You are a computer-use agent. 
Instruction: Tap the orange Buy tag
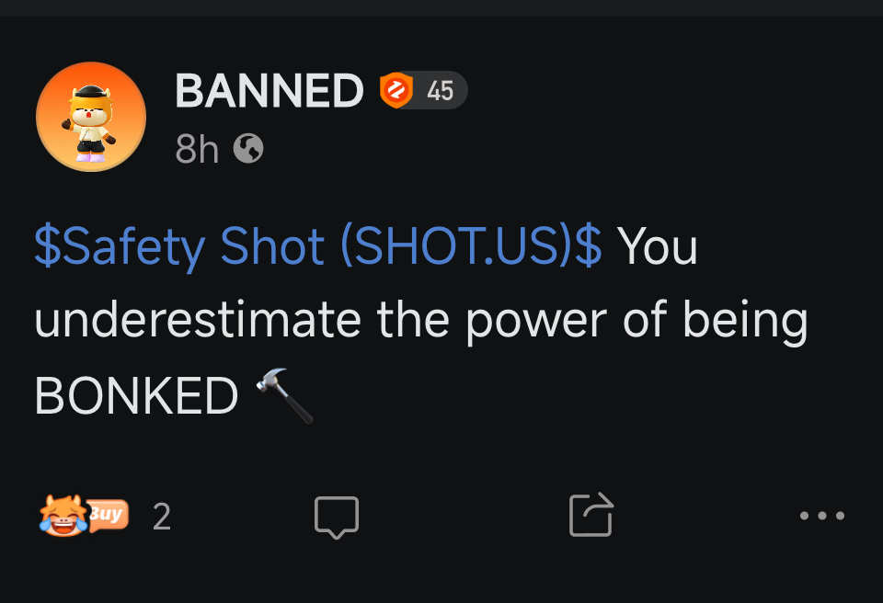[x=107, y=514]
